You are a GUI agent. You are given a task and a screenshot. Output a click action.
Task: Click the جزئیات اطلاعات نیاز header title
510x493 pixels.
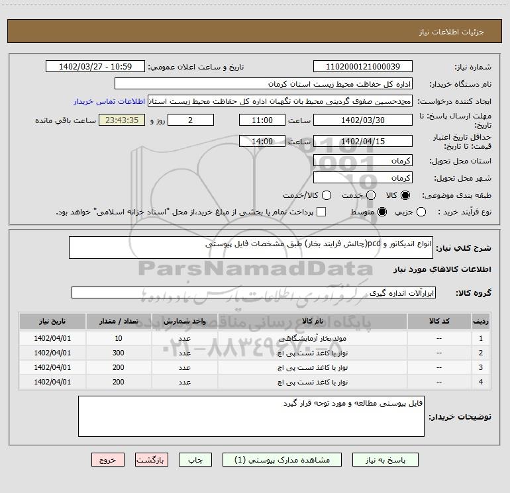click(x=451, y=32)
